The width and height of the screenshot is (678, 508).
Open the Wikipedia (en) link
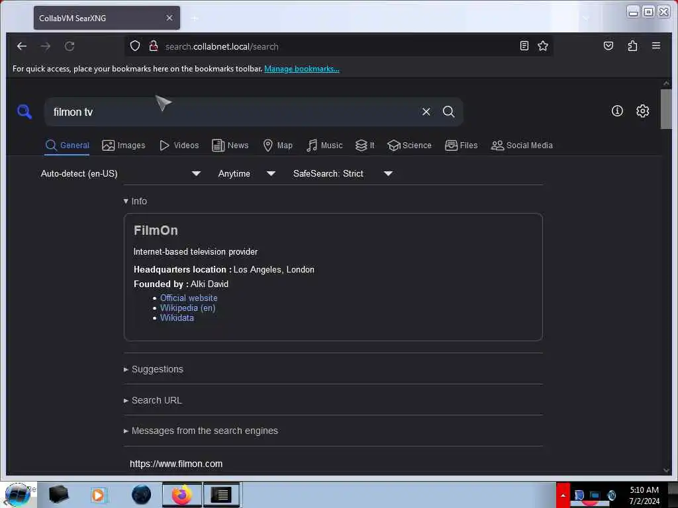point(187,308)
